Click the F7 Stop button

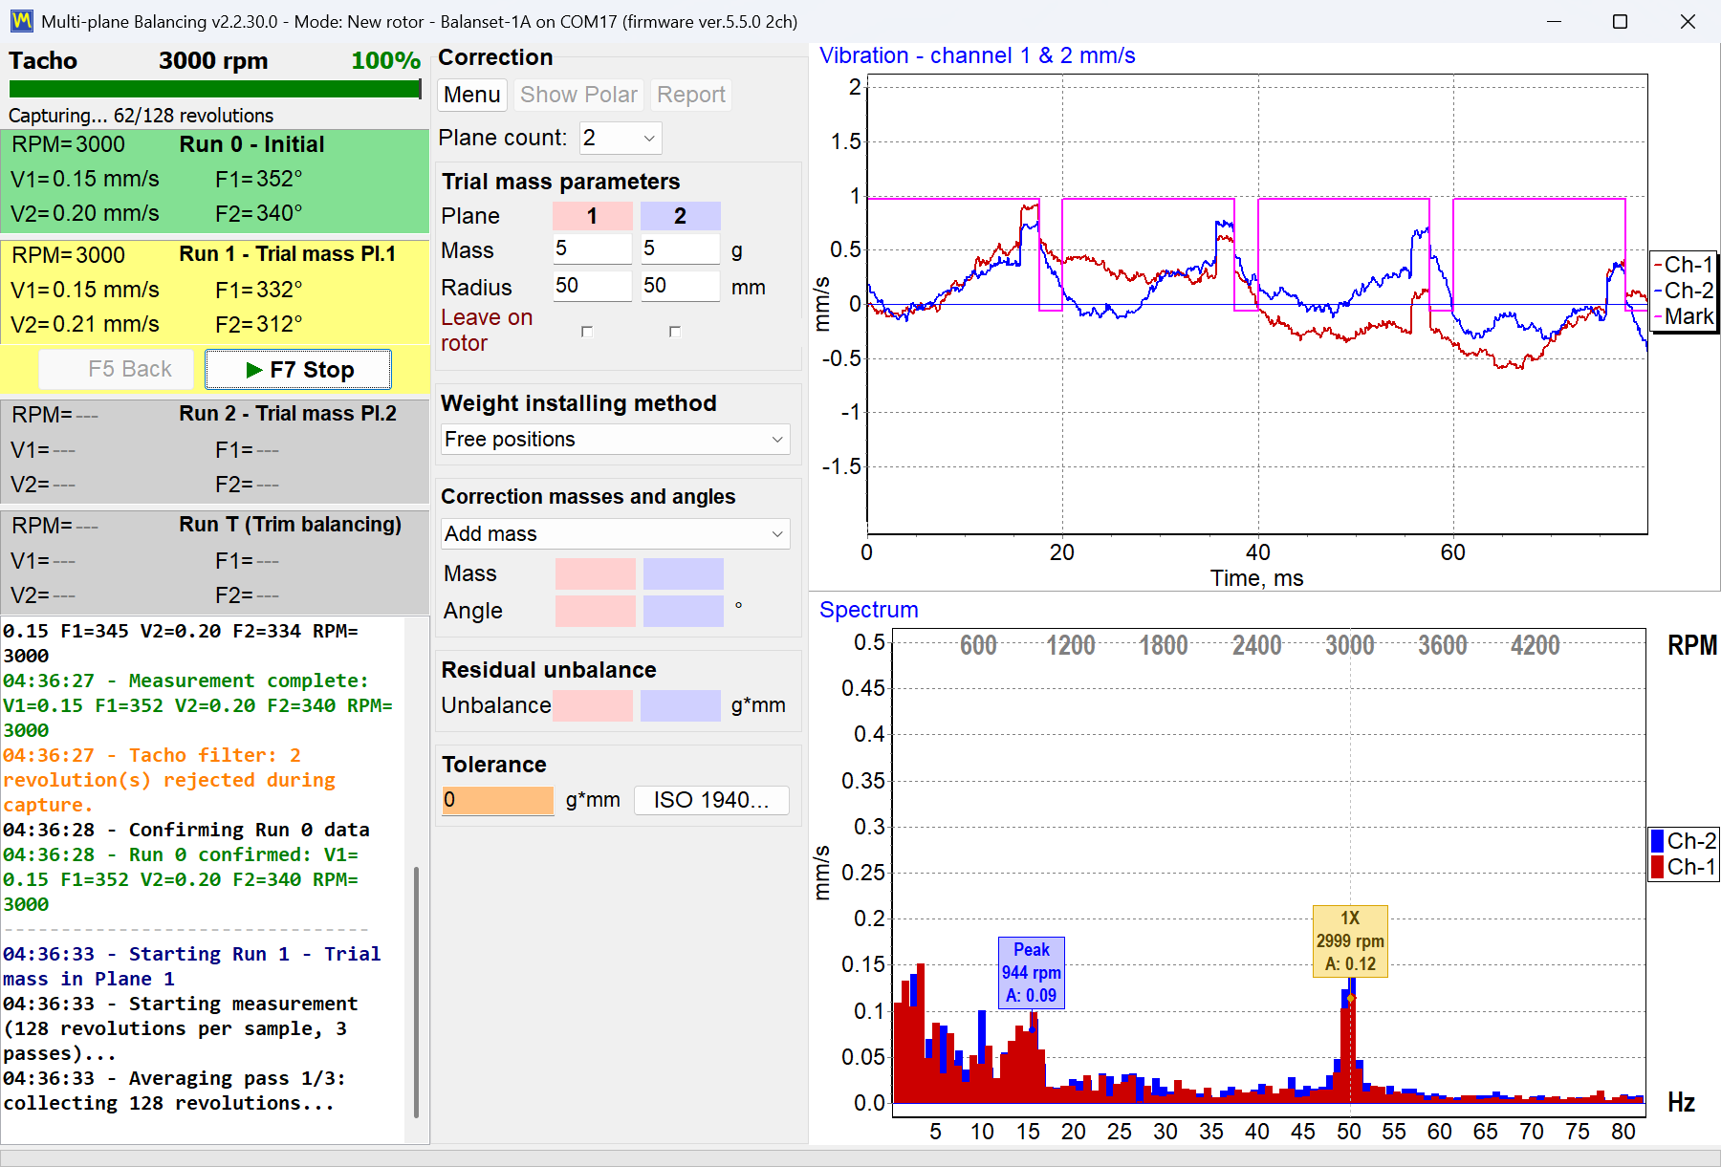(298, 369)
